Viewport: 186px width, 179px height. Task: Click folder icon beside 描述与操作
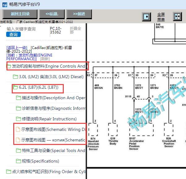click(x=19, y=98)
